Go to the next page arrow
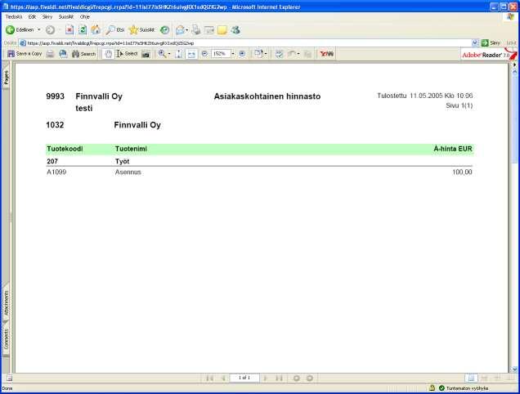520x394 pixels. tap(265, 378)
